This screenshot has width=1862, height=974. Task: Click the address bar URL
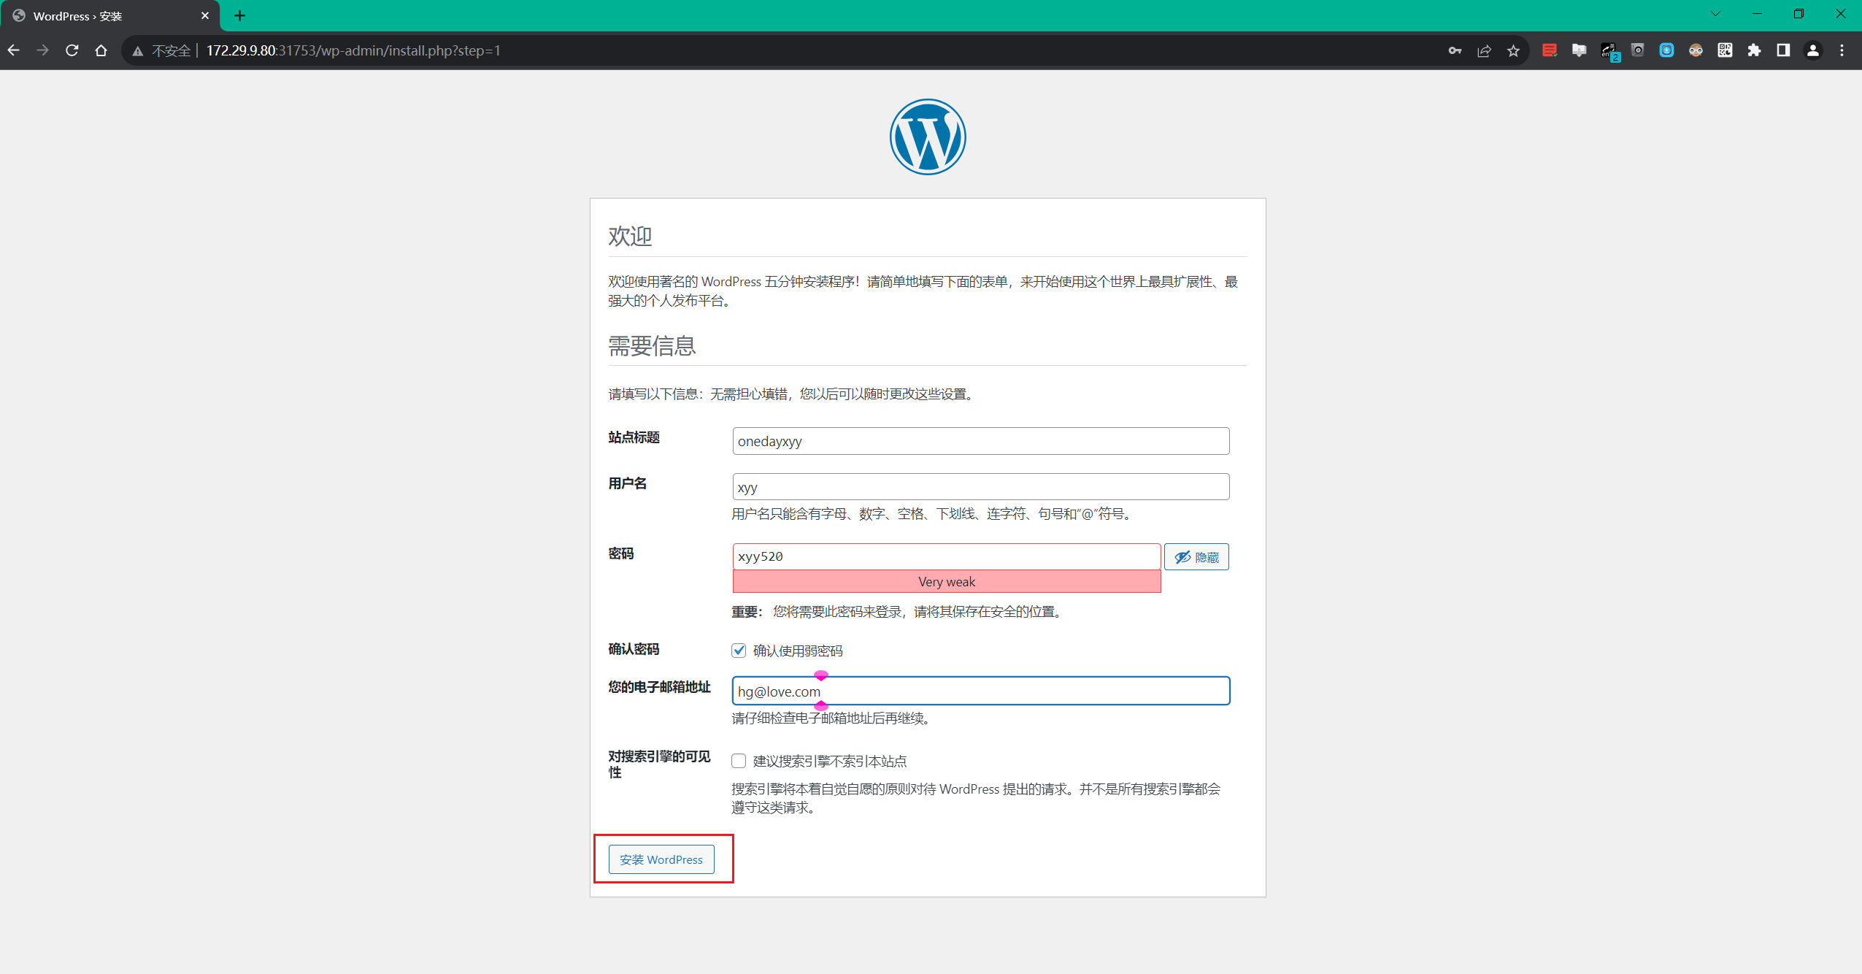(x=353, y=50)
